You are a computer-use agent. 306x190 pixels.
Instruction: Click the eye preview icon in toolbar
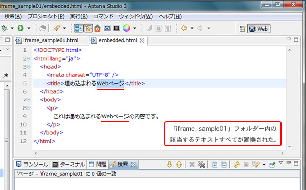pyautogui.click(x=107, y=28)
